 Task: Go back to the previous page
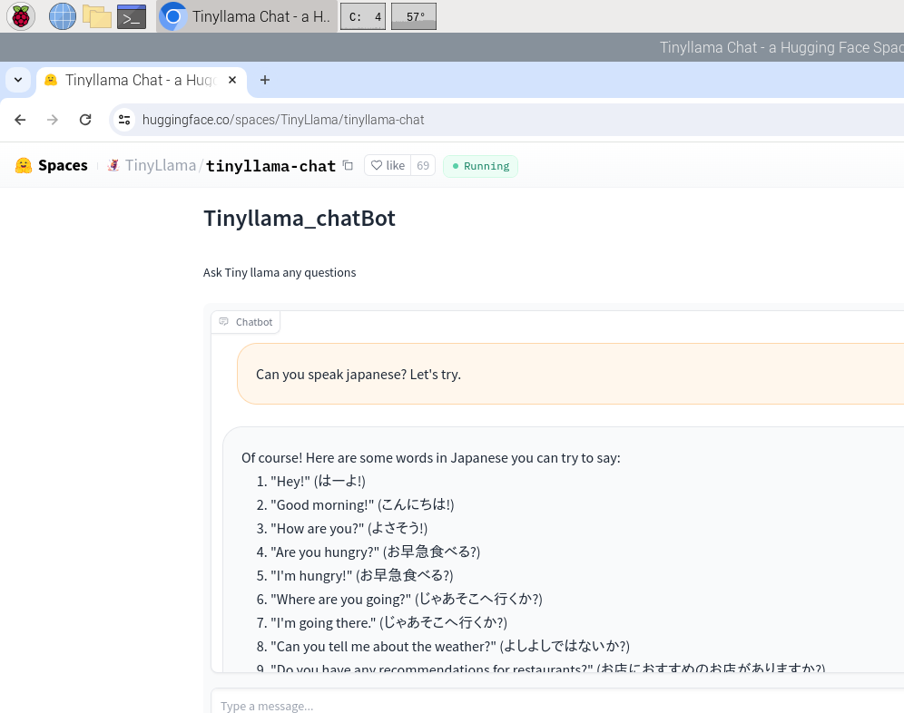point(20,120)
